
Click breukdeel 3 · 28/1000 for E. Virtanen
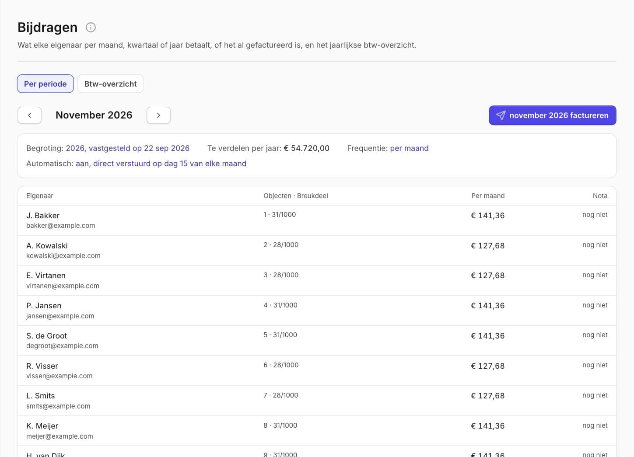tap(281, 275)
